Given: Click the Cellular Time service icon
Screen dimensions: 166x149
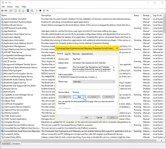Looking at the screenshot, I should [2, 101].
